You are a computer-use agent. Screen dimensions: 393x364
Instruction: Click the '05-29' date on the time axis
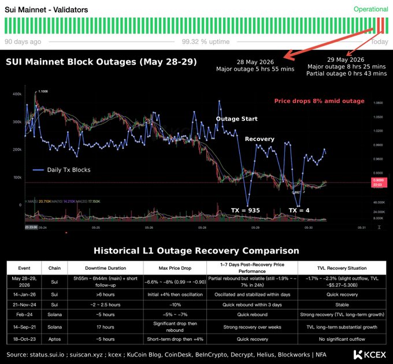pyautogui.click(x=255, y=228)
